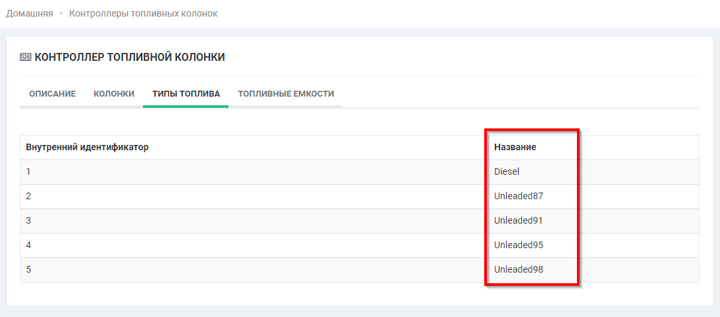Image resolution: width=720 pixels, height=317 pixels.
Task: Click the Контроллер топливной колонки heading
Action: tap(129, 58)
